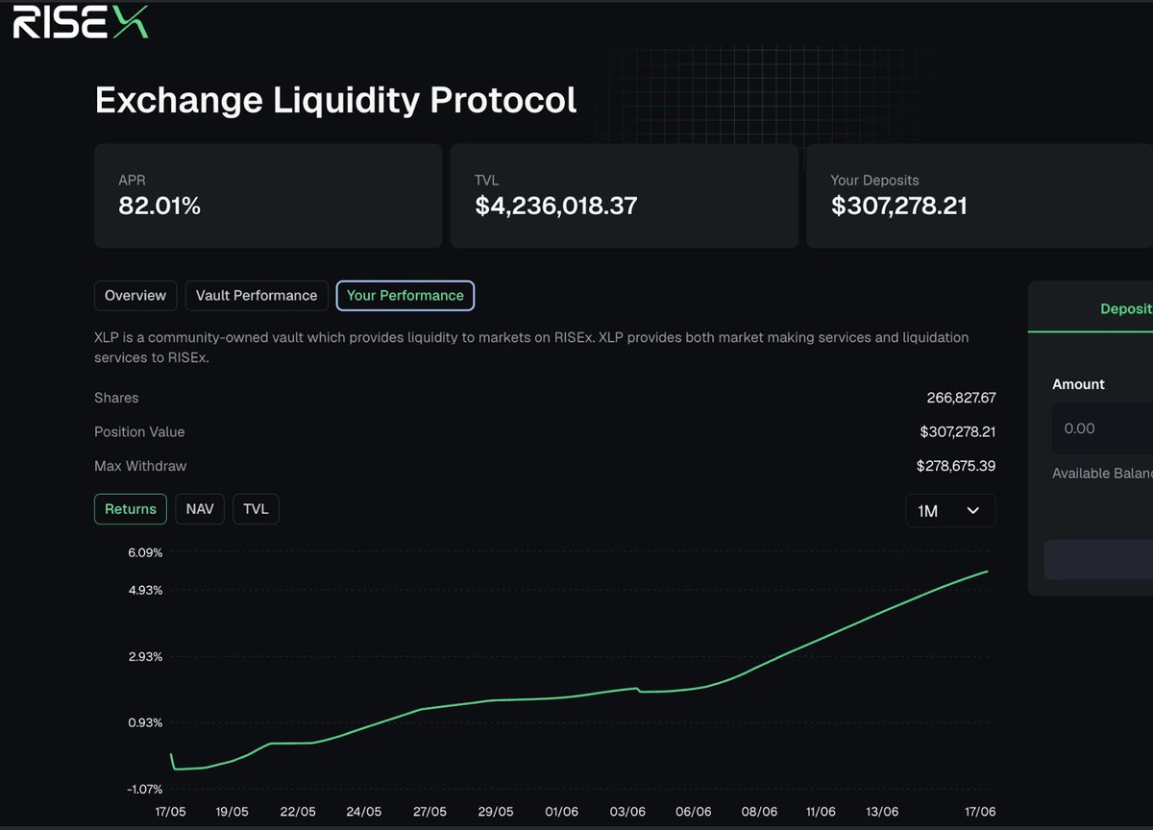Click the 13/06 date label
1153x830 pixels.
click(x=882, y=812)
